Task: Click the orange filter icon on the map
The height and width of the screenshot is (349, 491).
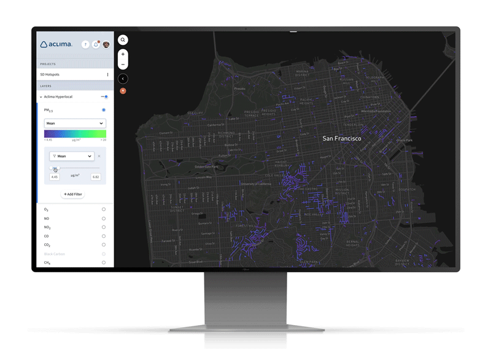Action: (123, 91)
